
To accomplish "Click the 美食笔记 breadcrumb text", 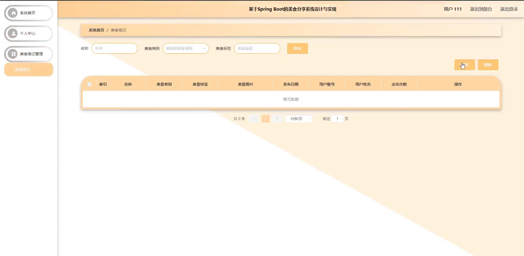I will pyautogui.click(x=118, y=30).
